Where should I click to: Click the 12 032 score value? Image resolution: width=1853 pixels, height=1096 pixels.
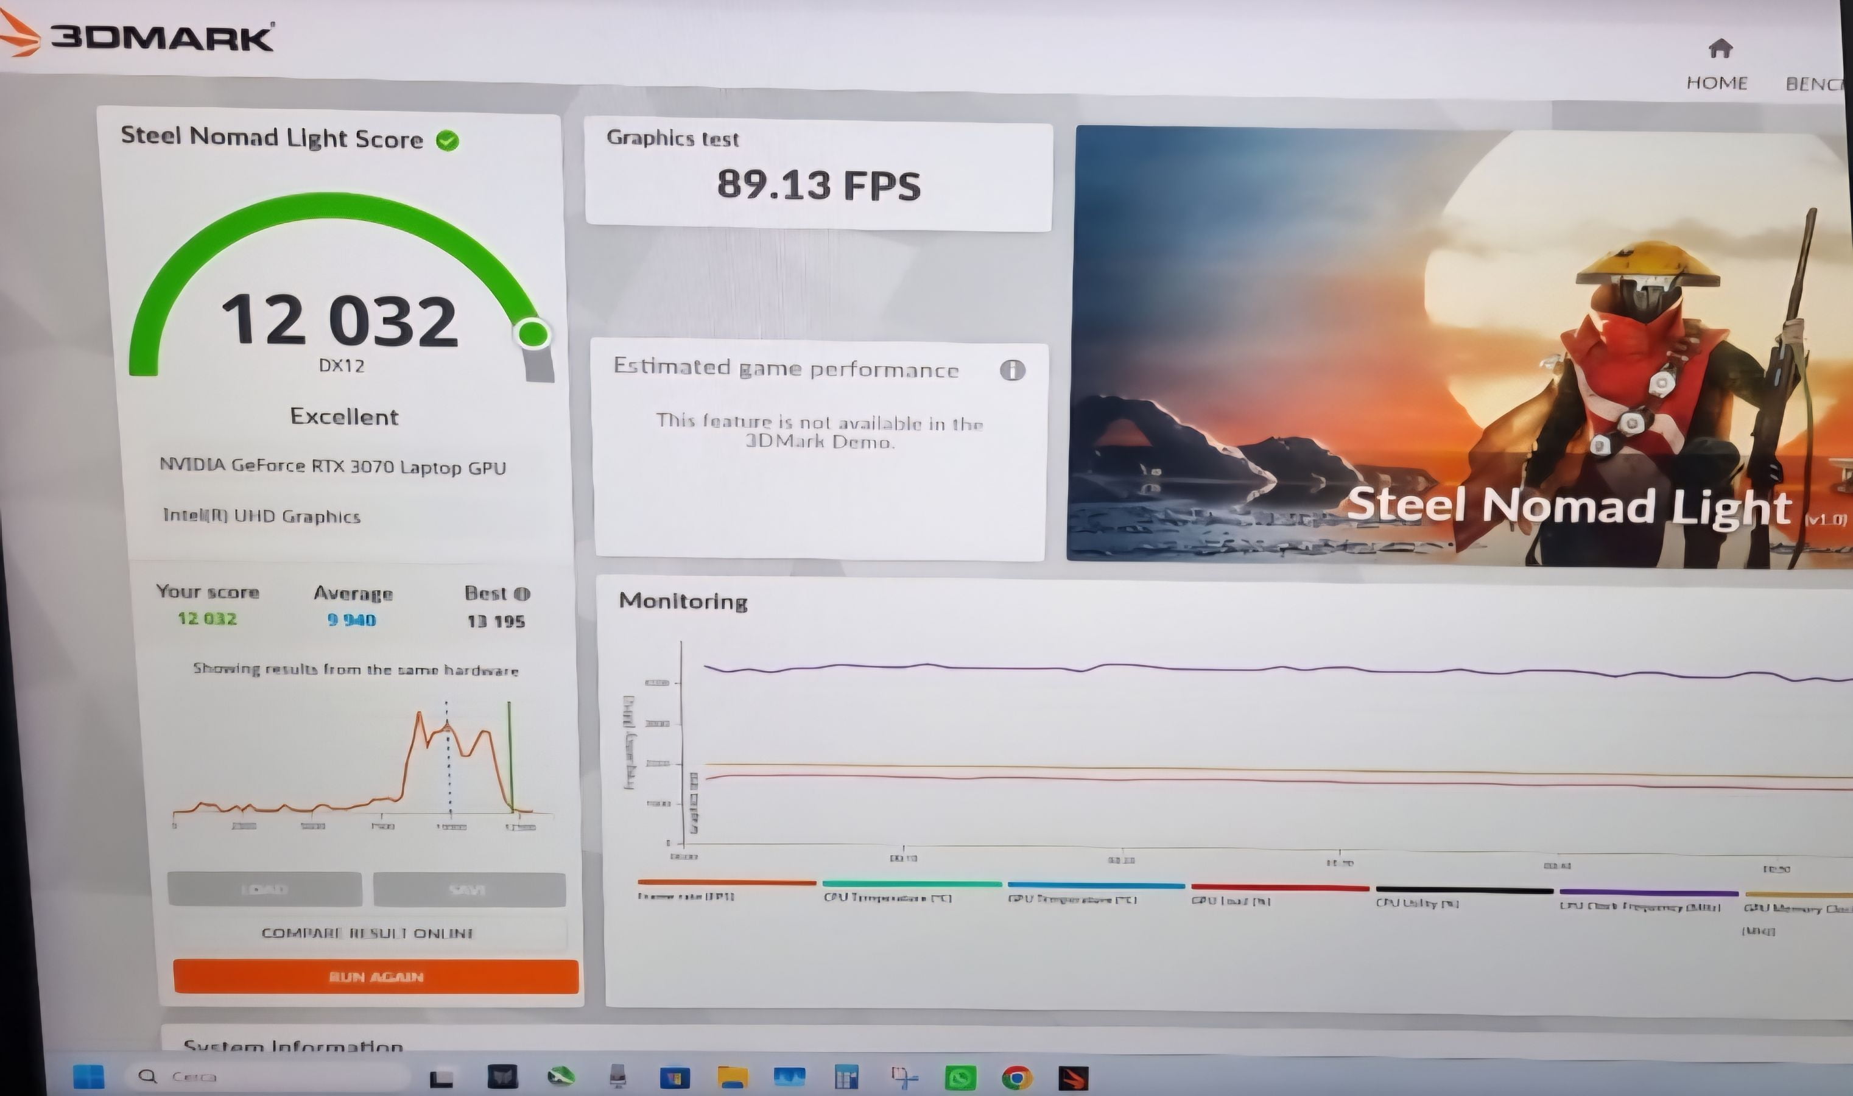[339, 320]
